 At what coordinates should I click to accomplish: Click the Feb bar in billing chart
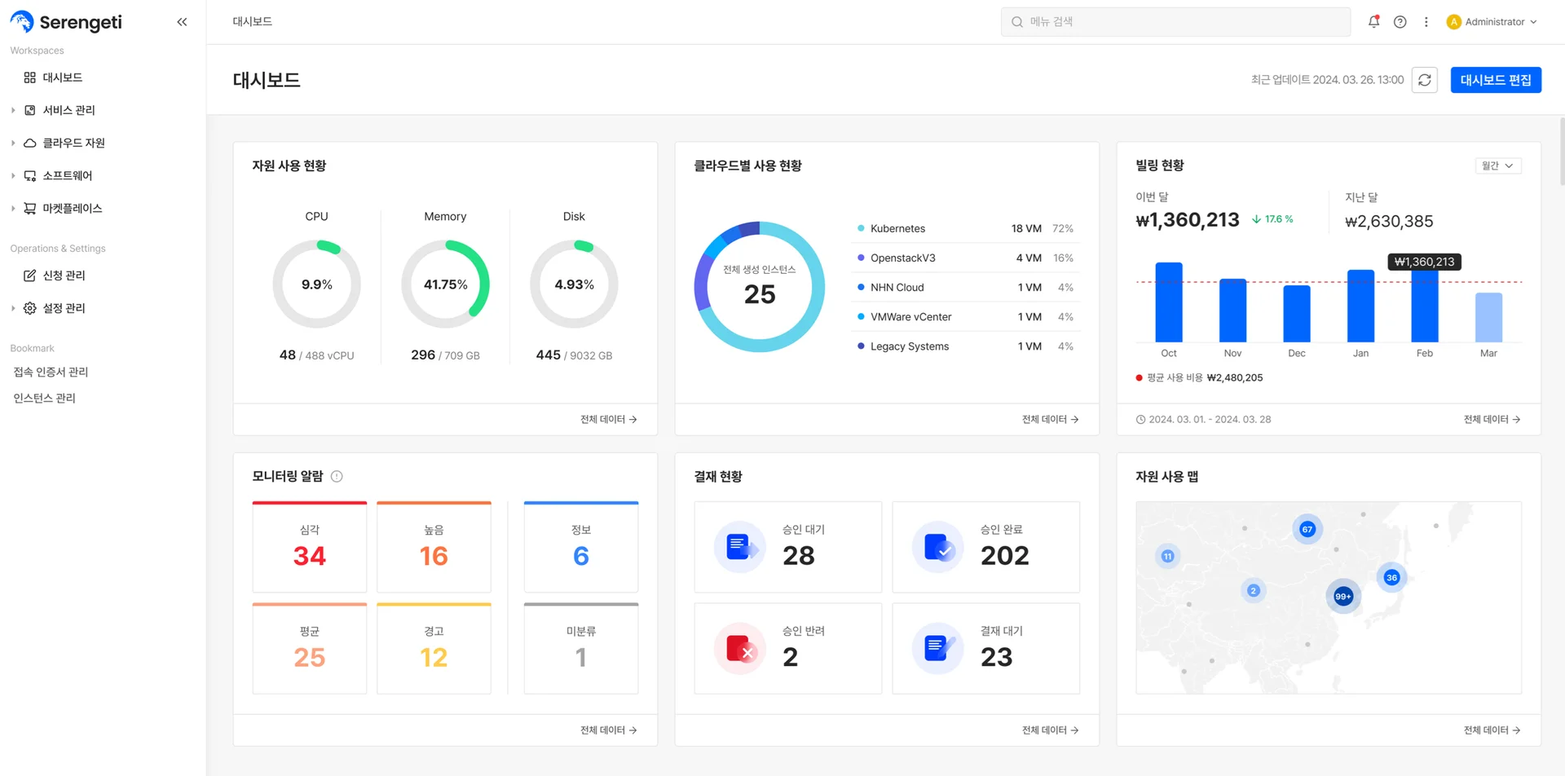coord(1424,306)
